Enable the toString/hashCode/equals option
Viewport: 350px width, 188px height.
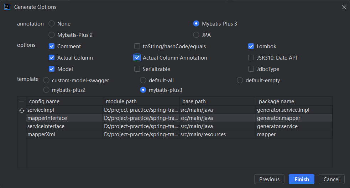point(137,46)
